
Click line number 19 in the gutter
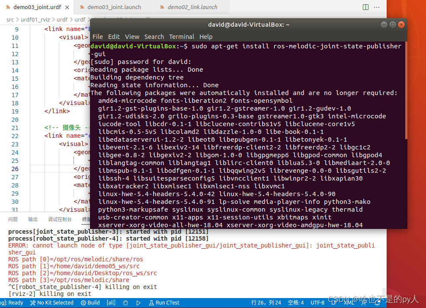click(x=15, y=111)
